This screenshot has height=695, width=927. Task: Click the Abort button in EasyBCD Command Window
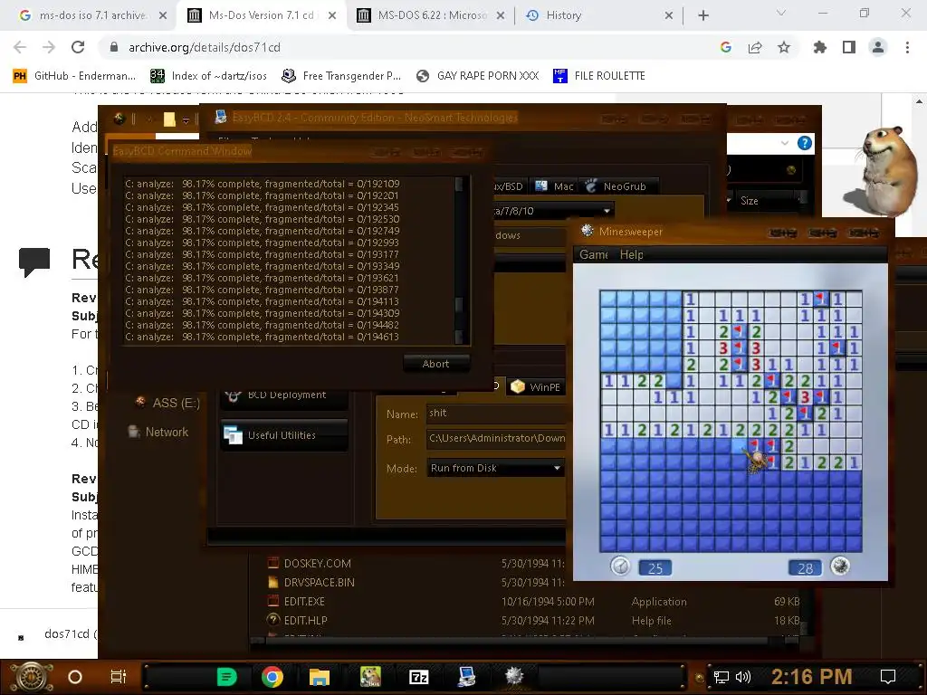[436, 364]
